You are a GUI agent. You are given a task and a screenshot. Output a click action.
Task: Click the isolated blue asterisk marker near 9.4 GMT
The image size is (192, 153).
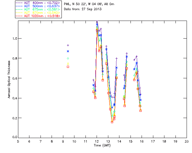[x=68, y=51]
